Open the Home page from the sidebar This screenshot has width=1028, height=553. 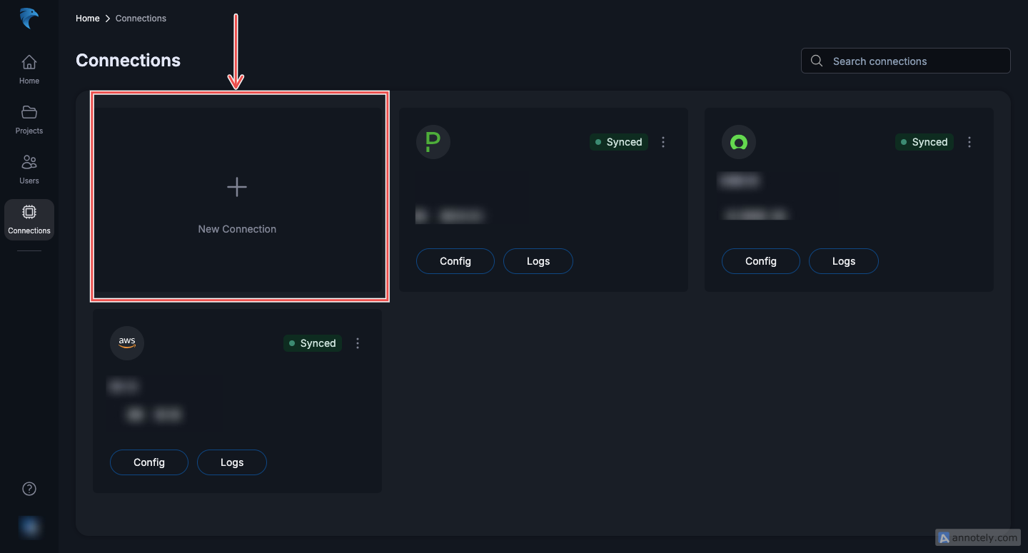pyautogui.click(x=29, y=68)
